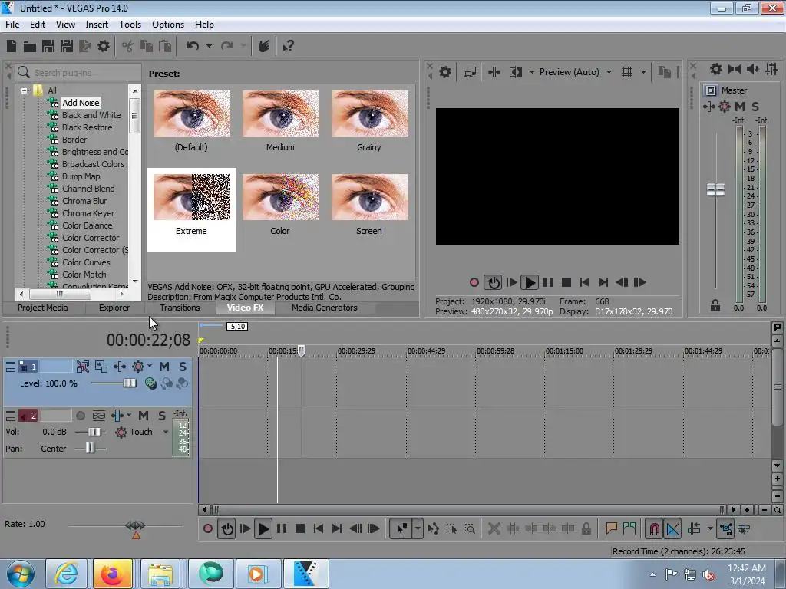The width and height of the screenshot is (786, 589).
Task: Click the Normal Edit Tool icon
Action: 401,528
